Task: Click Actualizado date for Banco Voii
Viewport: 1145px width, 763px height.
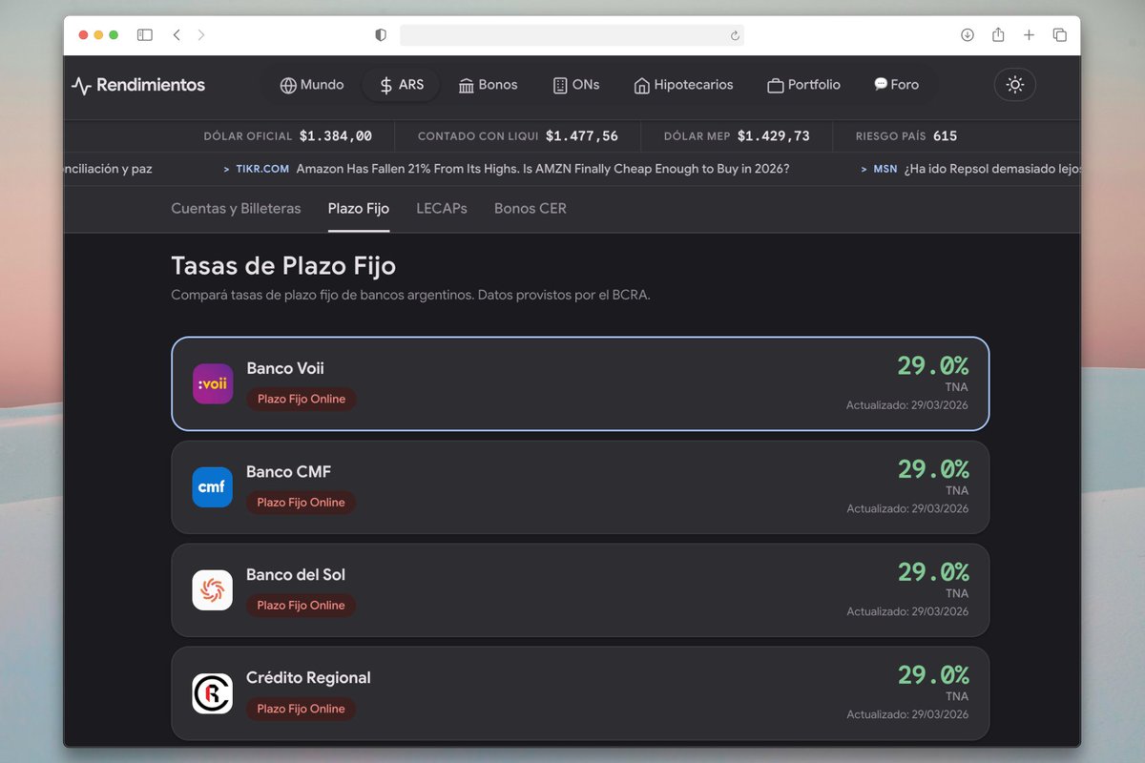Action: point(907,405)
